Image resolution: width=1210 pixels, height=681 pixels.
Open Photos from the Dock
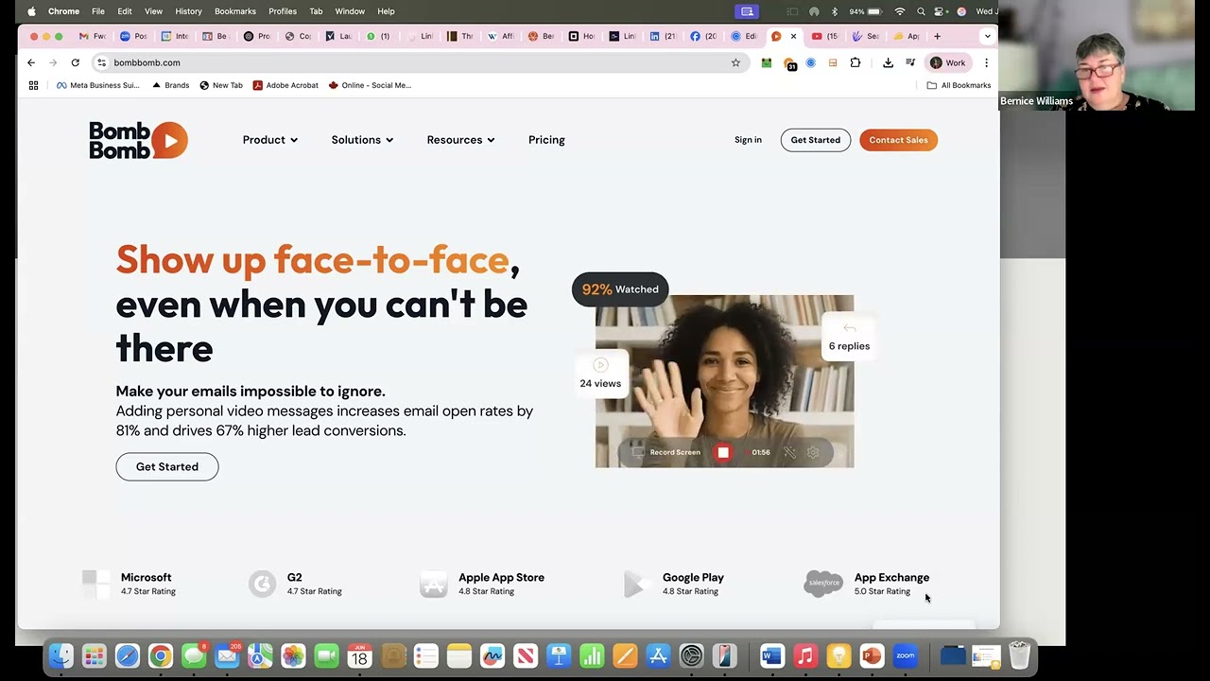(293, 655)
